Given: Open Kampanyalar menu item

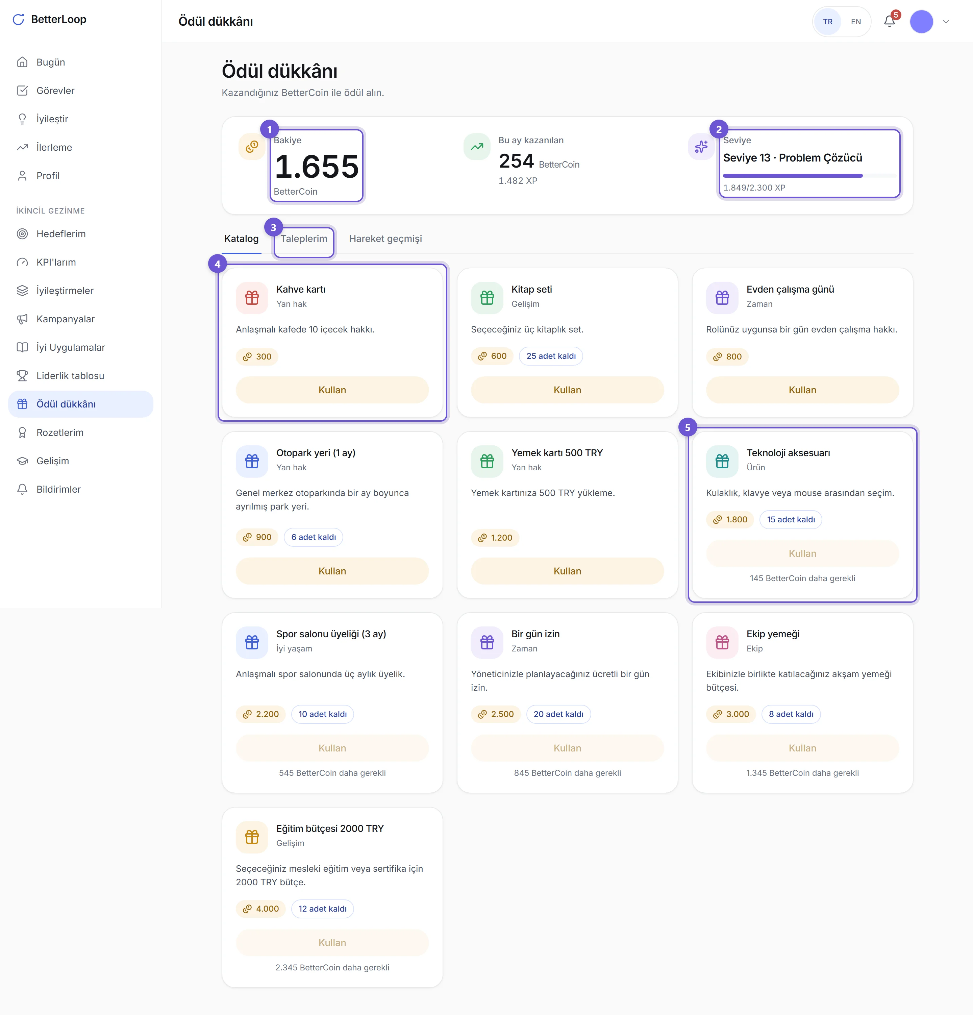Looking at the screenshot, I should click(81, 319).
